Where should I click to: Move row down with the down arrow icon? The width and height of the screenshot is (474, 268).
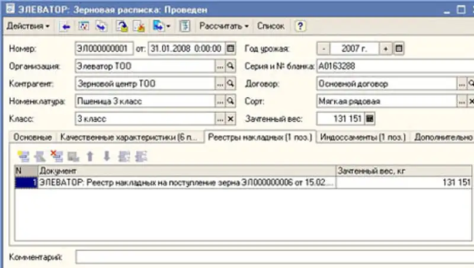click(x=107, y=157)
